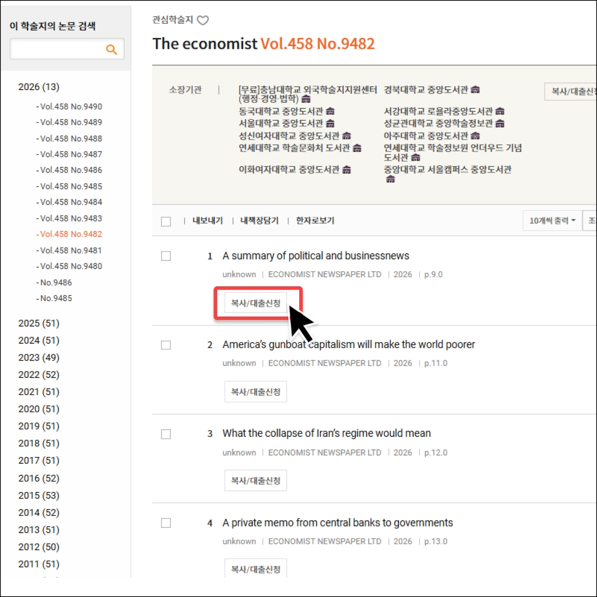This screenshot has height=597, width=597.
Task: Click library icon beside 연세대학교 학술문화처 도서관
Action: 357,148
